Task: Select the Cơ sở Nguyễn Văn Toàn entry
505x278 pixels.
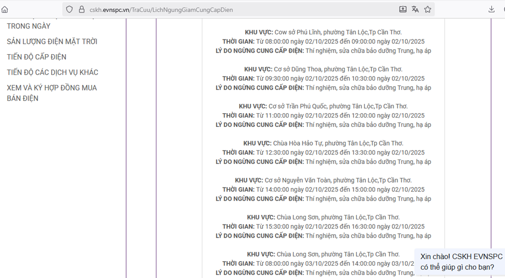Action: pyautogui.click(x=323, y=180)
